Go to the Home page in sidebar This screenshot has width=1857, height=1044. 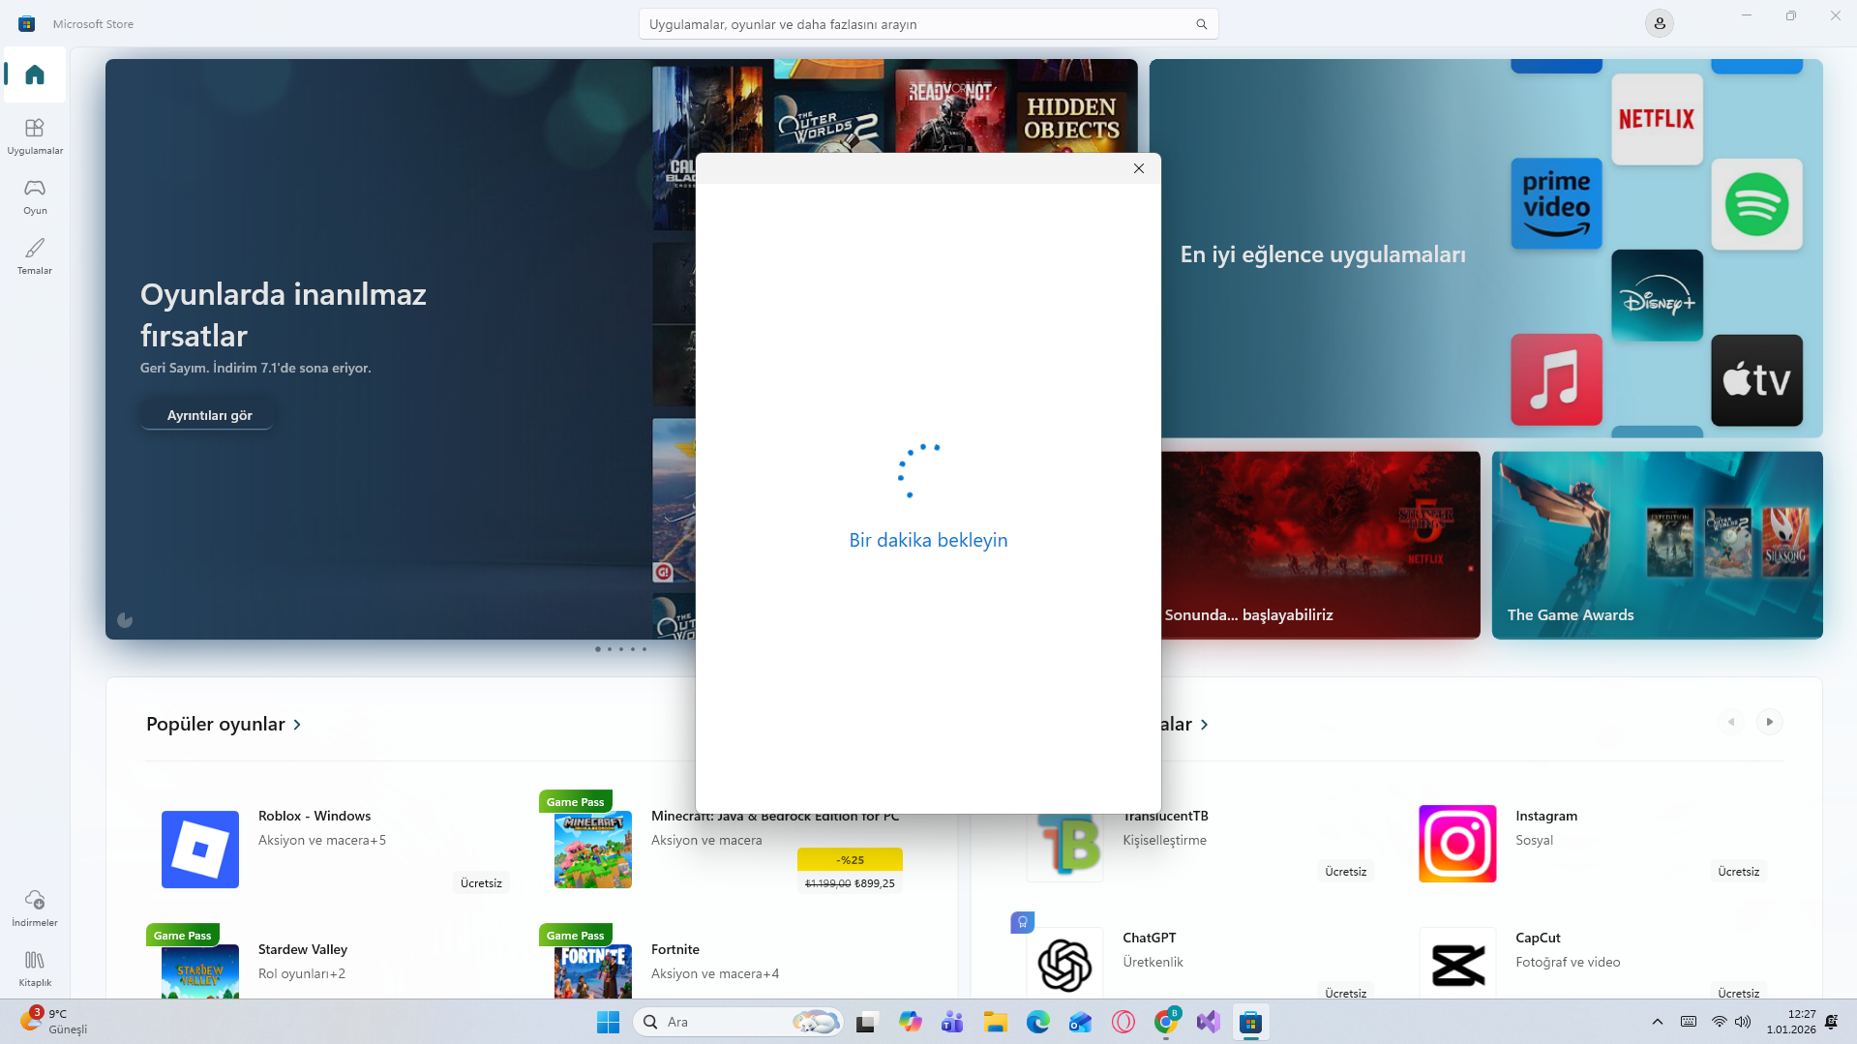[x=35, y=75]
